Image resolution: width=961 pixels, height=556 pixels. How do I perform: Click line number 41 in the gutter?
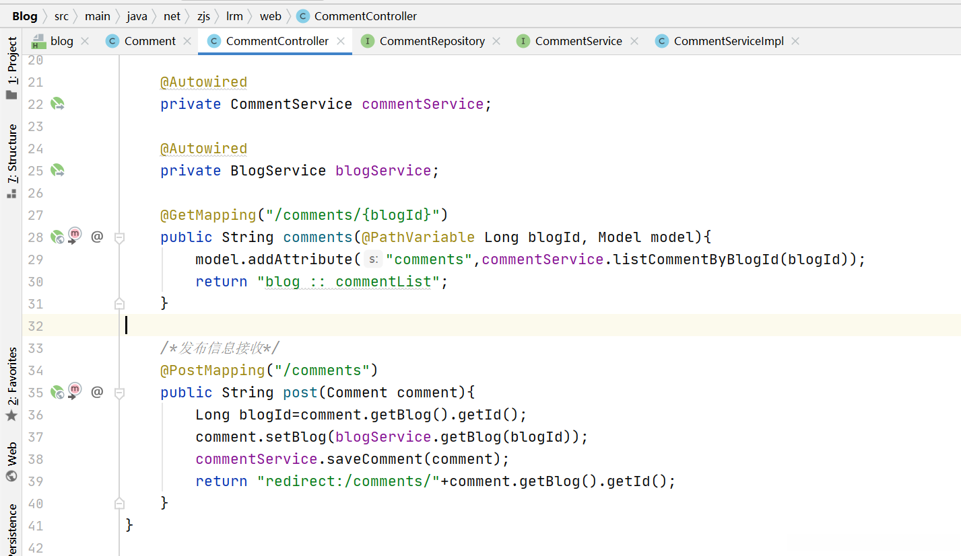[x=35, y=526]
